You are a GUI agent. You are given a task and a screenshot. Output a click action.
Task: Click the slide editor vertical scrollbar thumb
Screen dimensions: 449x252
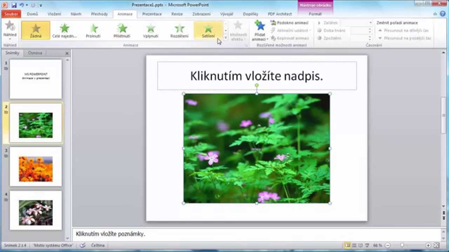(x=443, y=115)
